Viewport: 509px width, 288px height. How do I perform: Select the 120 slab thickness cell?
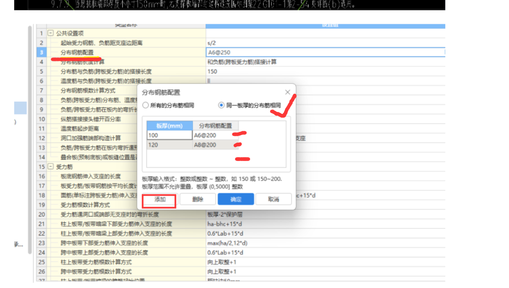(170, 145)
